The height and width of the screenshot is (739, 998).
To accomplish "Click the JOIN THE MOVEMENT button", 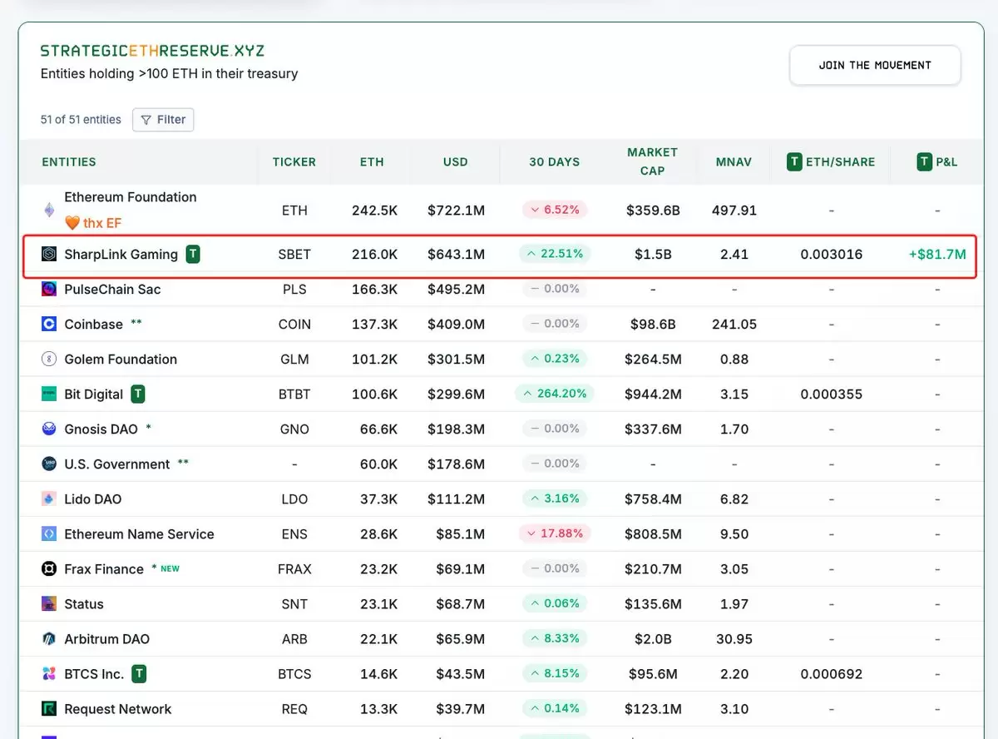I will pyautogui.click(x=875, y=65).
